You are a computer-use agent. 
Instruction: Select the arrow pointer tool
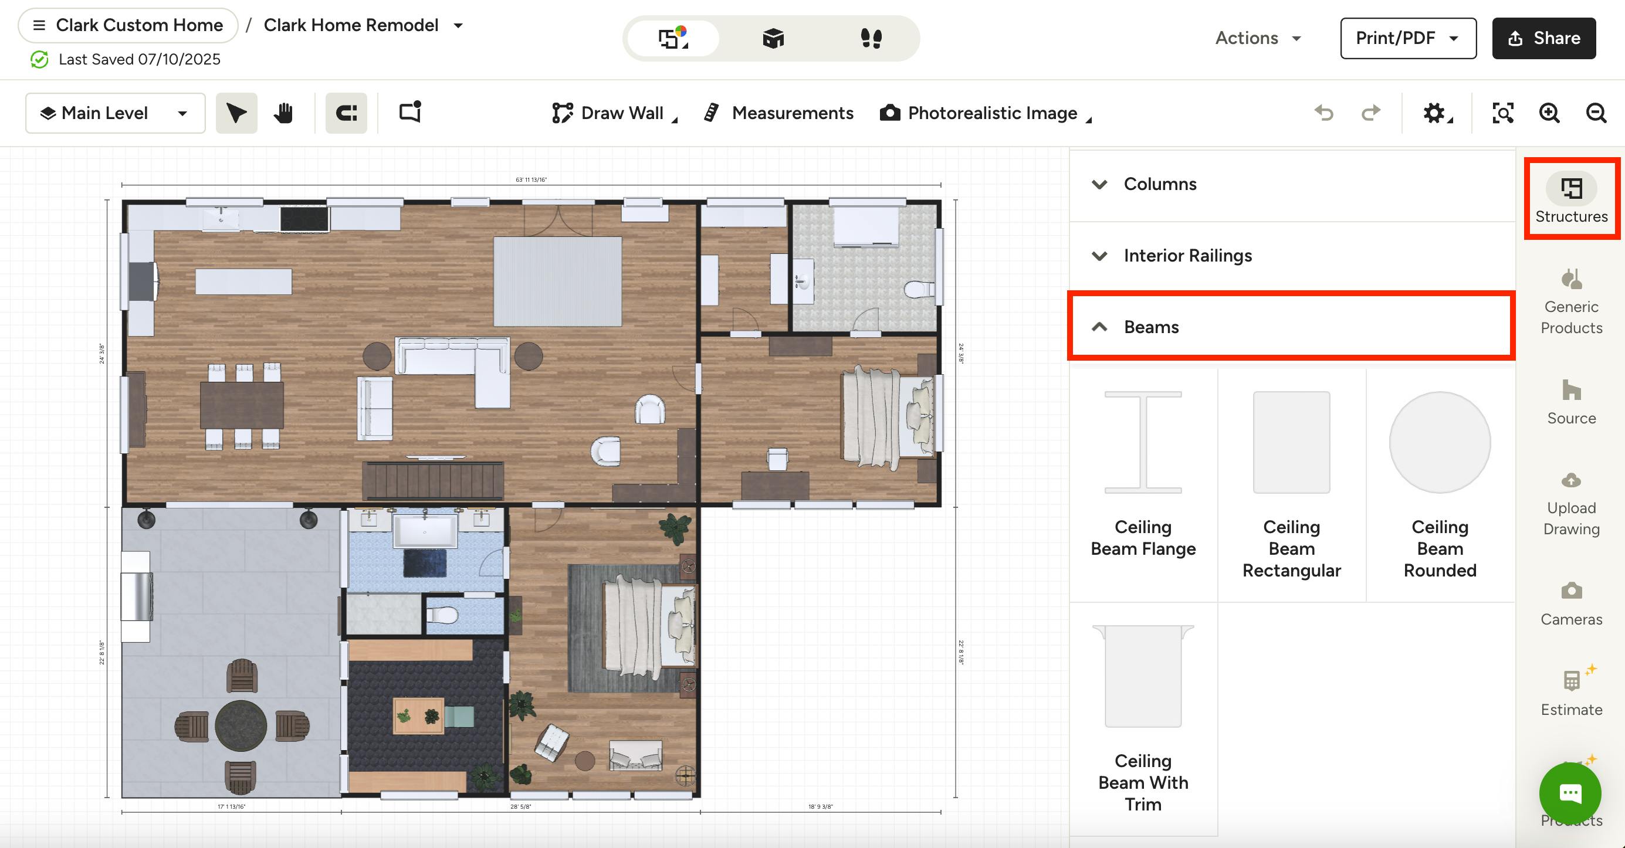pos(236,113)
